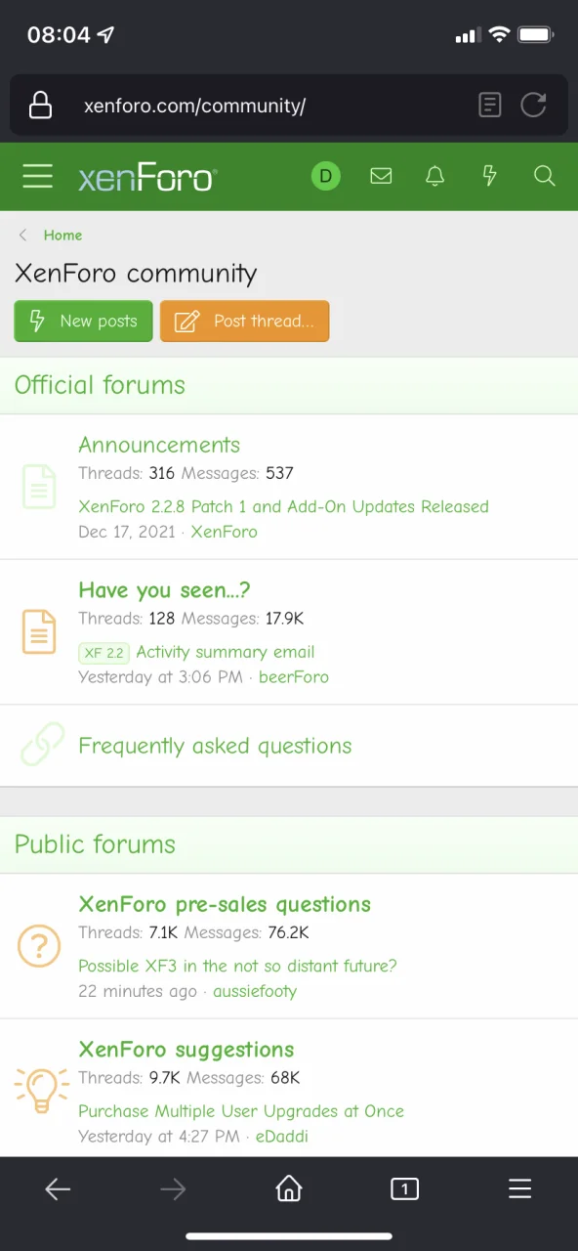Go to browser home icon
The height and width of the screenshot is (1251, 578).
tap(289, 1188)
